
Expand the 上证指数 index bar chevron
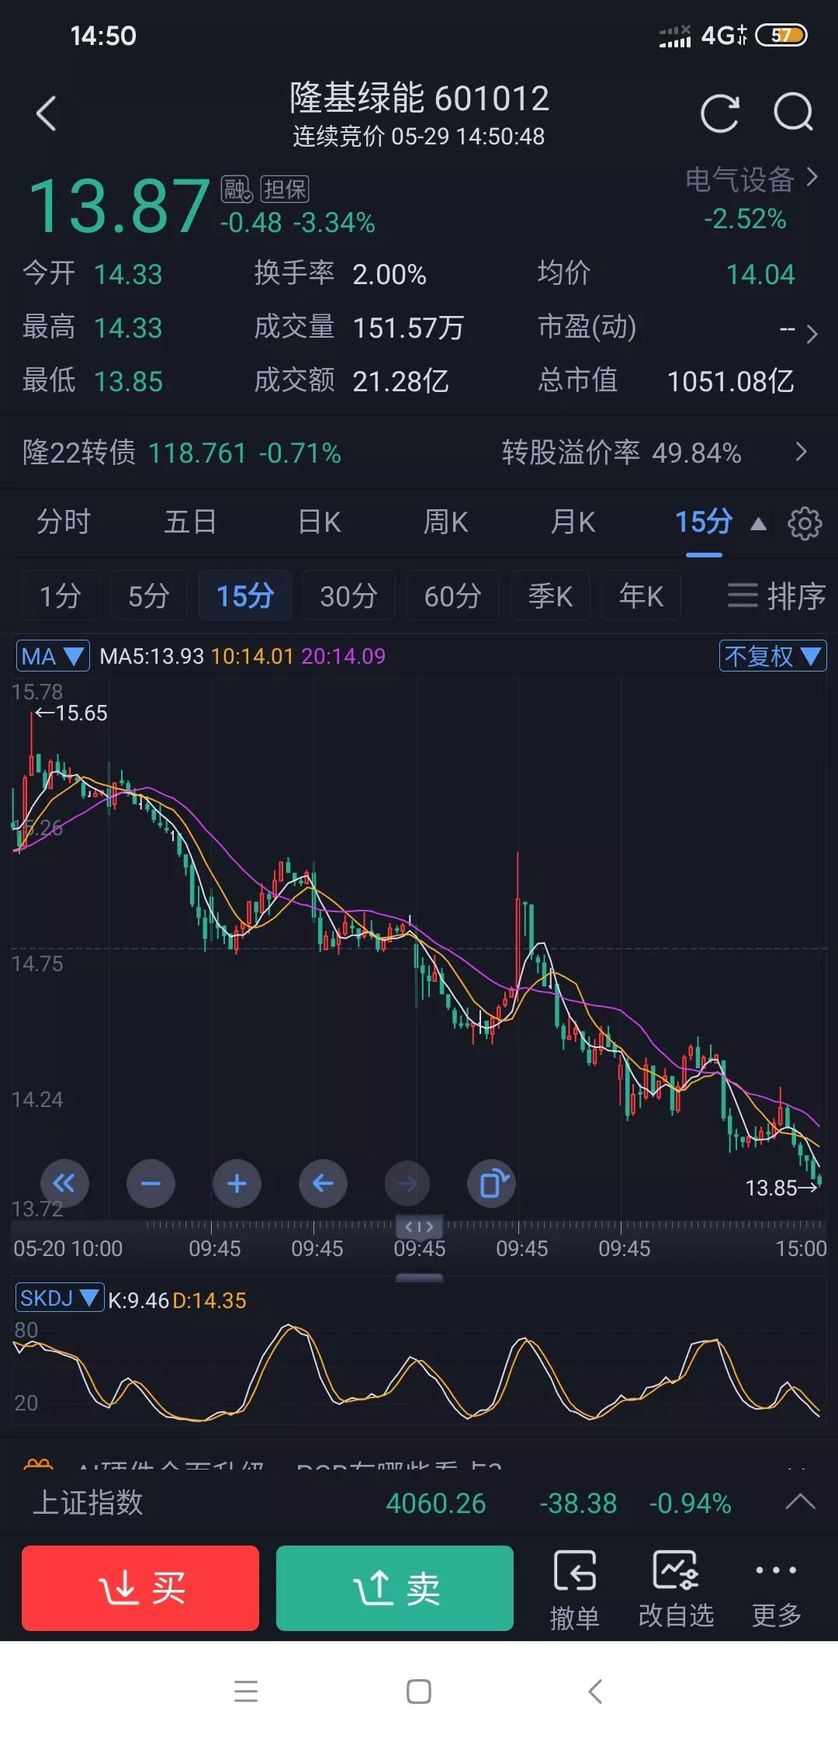[x=800, y=1501]
